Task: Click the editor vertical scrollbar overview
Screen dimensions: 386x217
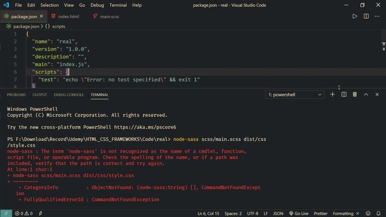Action: pyautogui.click(x=384, y=58)
